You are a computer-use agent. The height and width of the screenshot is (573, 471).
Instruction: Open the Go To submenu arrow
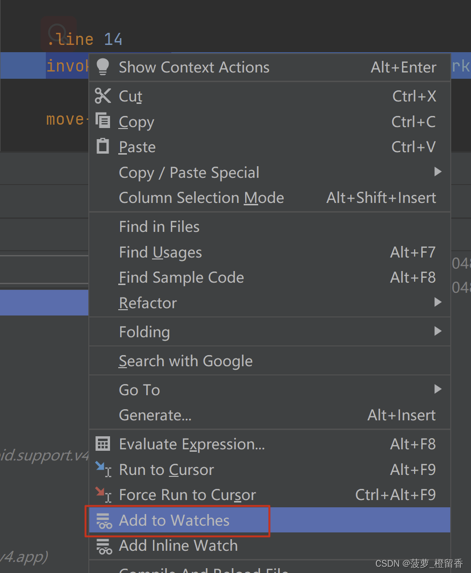[x=438, y=389]
